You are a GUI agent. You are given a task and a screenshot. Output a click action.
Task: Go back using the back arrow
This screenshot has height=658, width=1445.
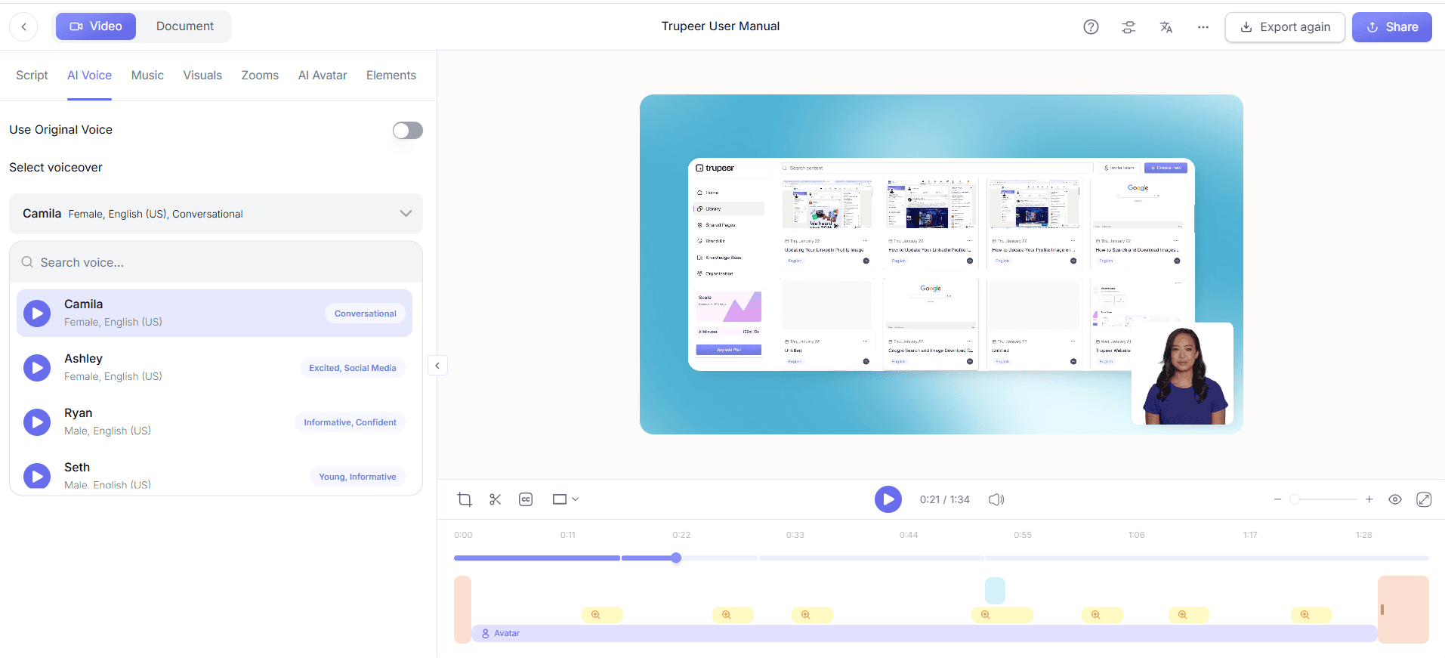[x=23, y=26]
